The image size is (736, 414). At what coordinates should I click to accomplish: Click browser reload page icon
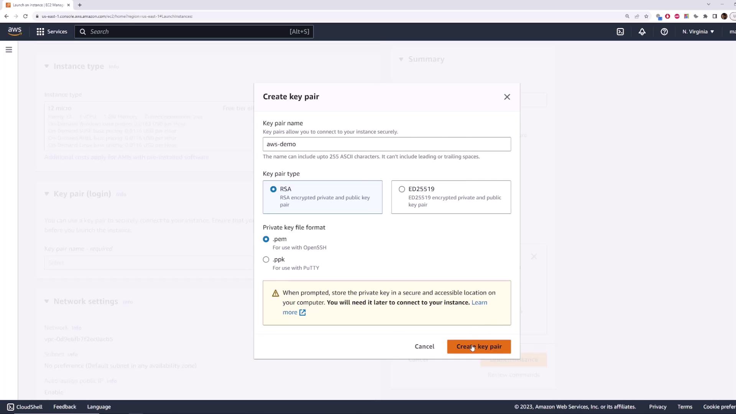25,16
